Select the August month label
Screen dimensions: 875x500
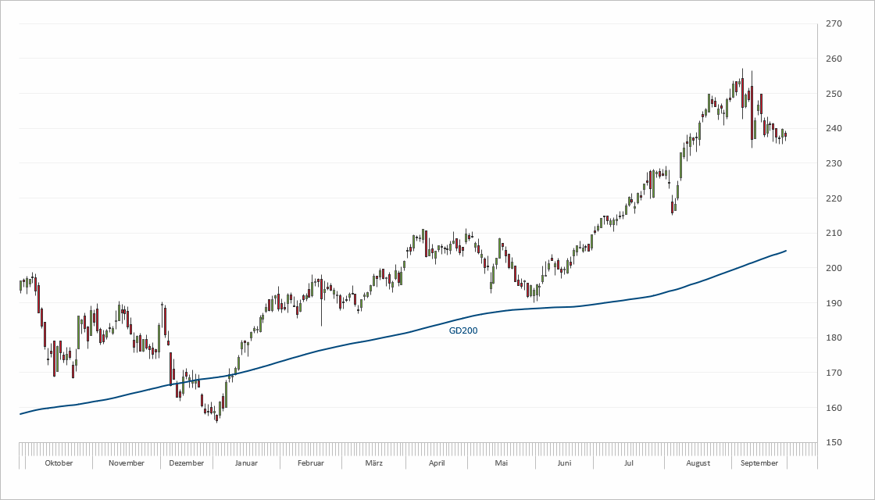[698, 462]
